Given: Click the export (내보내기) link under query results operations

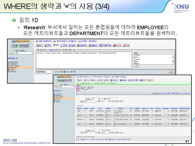Looking at the screenshot, I should click(115, 140).
